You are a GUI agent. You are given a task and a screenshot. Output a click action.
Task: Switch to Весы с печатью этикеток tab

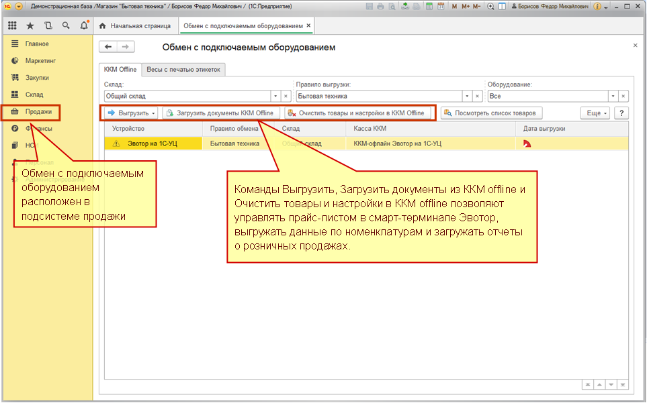[x=183, y=70]
